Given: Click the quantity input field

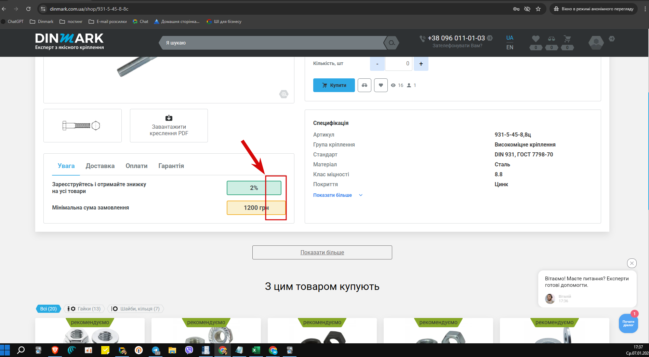Looking at the screenshot, I should click(399, 64).
